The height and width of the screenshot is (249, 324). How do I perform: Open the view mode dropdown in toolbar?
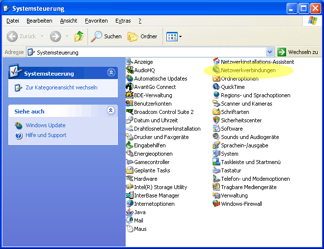(180, 36)
